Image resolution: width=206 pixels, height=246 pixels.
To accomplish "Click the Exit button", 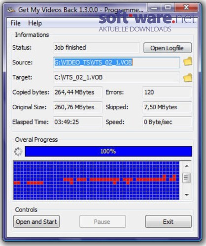I will (x=168, y=221).
